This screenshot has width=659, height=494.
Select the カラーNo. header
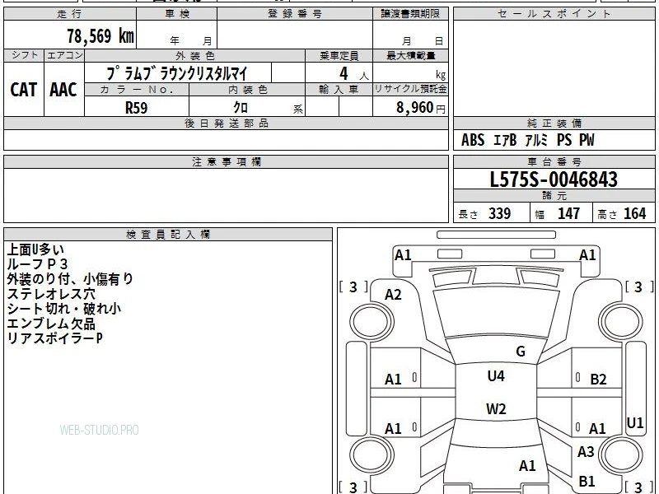tap(137, 90)
